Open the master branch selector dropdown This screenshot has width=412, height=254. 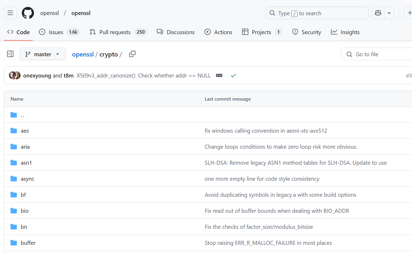pos(43,54)
